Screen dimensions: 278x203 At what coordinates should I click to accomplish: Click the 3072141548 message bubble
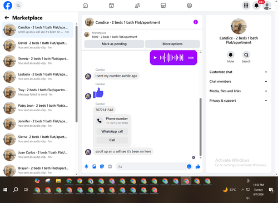[104, 110]
